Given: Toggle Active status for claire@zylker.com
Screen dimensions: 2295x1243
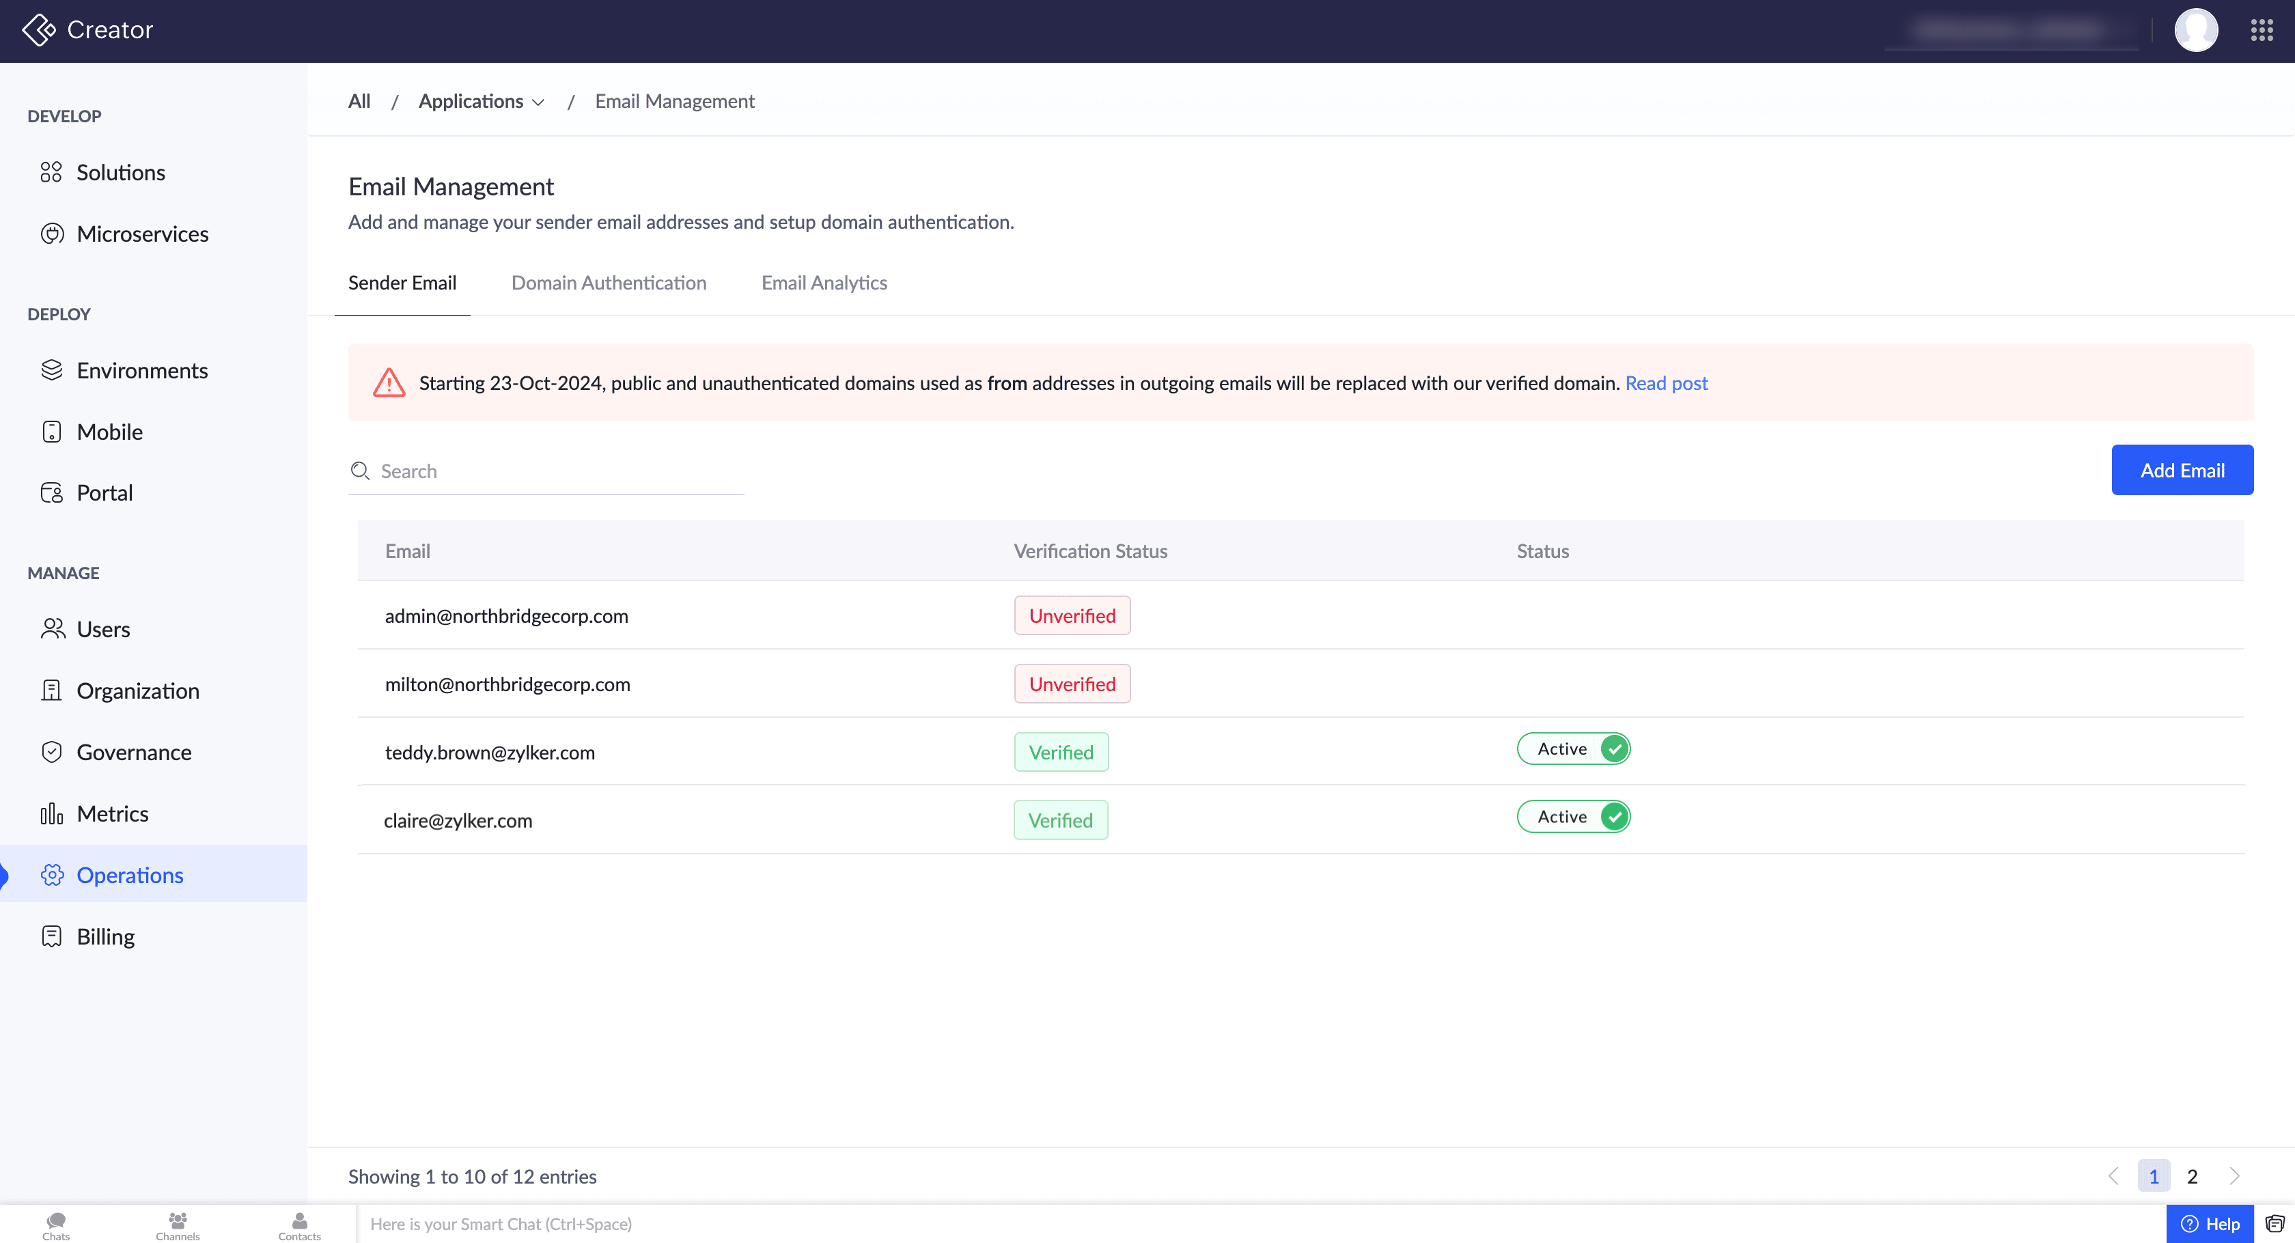Looking at the screenshot, I should click(1574, 816).
